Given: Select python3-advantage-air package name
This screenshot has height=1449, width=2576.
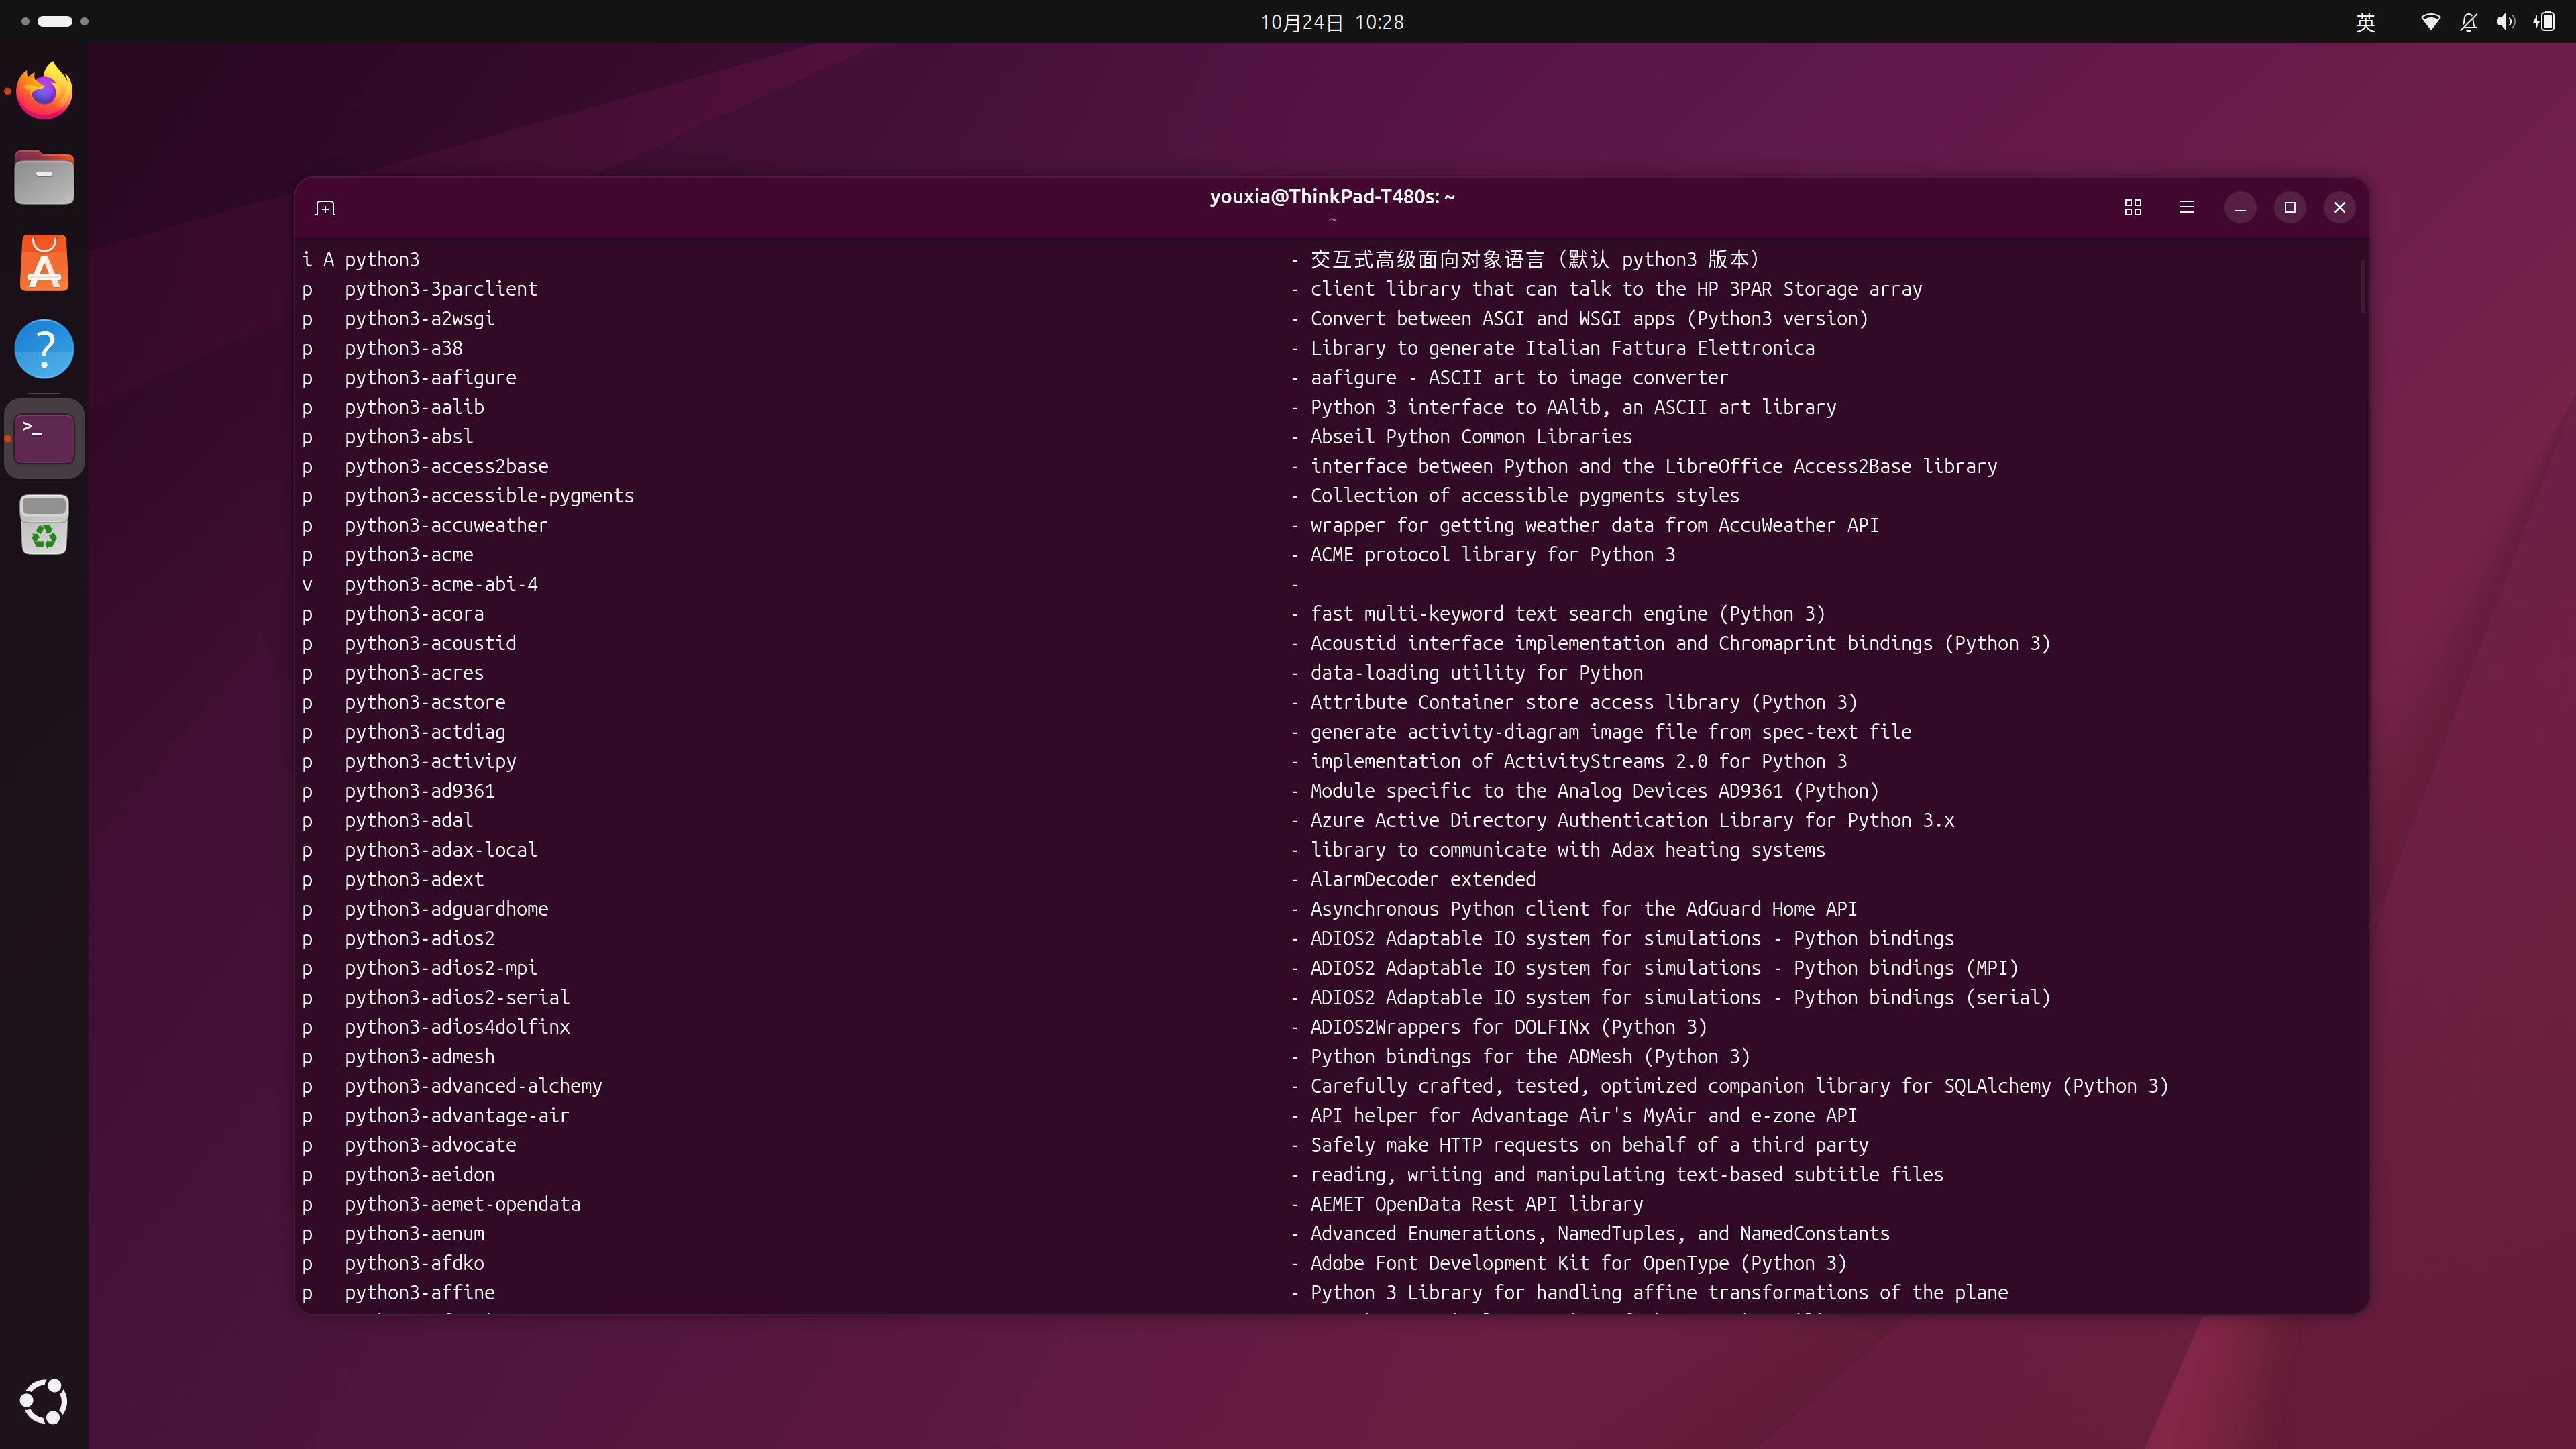Looking at the screenshot, I should [x=457, y=1115].
